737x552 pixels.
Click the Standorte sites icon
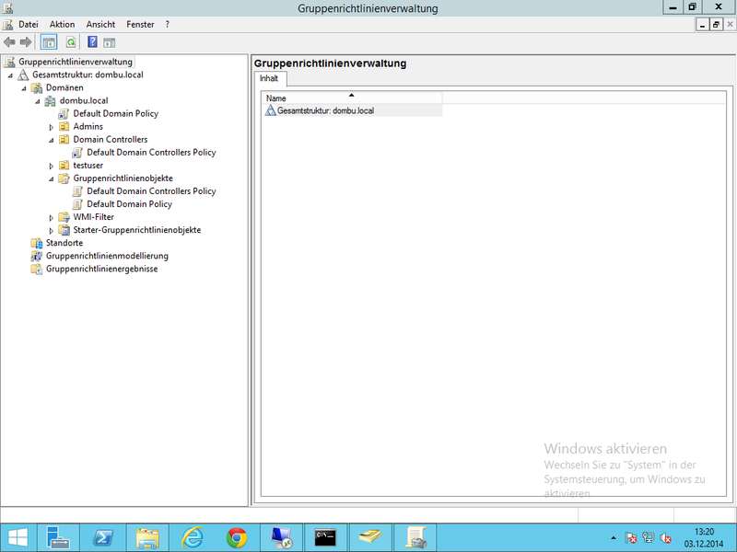point(37,243)
